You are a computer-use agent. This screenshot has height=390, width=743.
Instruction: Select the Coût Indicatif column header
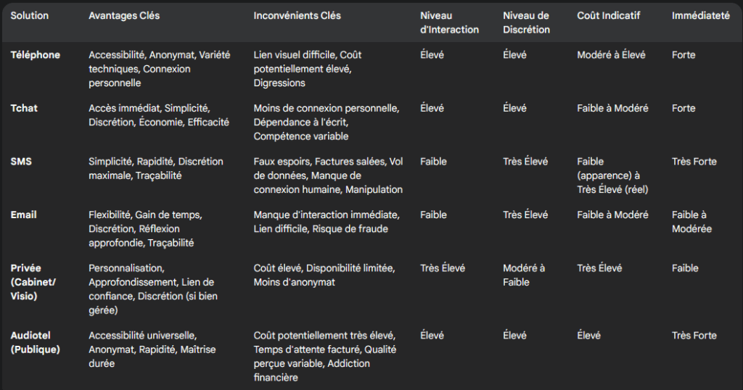[x=609, y=16]
